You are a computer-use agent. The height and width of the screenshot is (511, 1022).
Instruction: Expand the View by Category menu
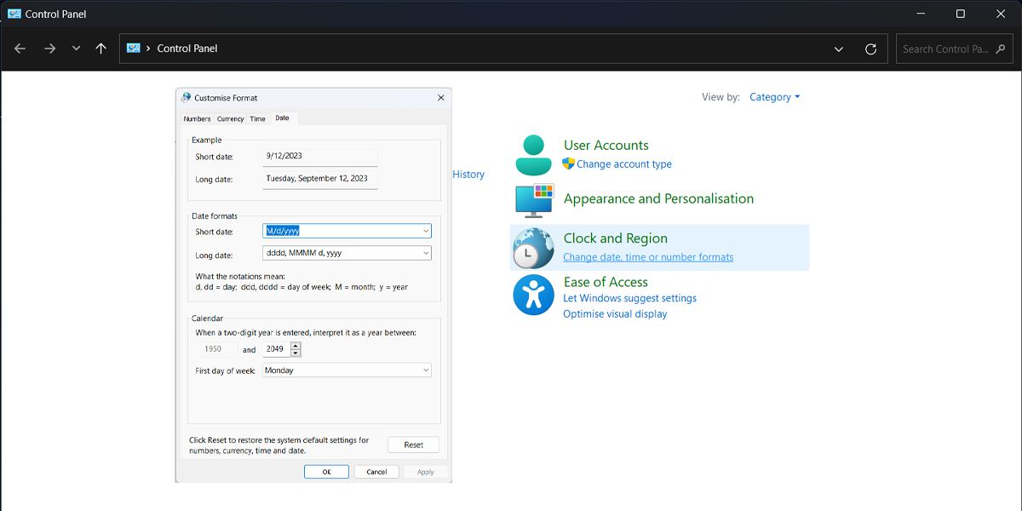tap(774, 97)
